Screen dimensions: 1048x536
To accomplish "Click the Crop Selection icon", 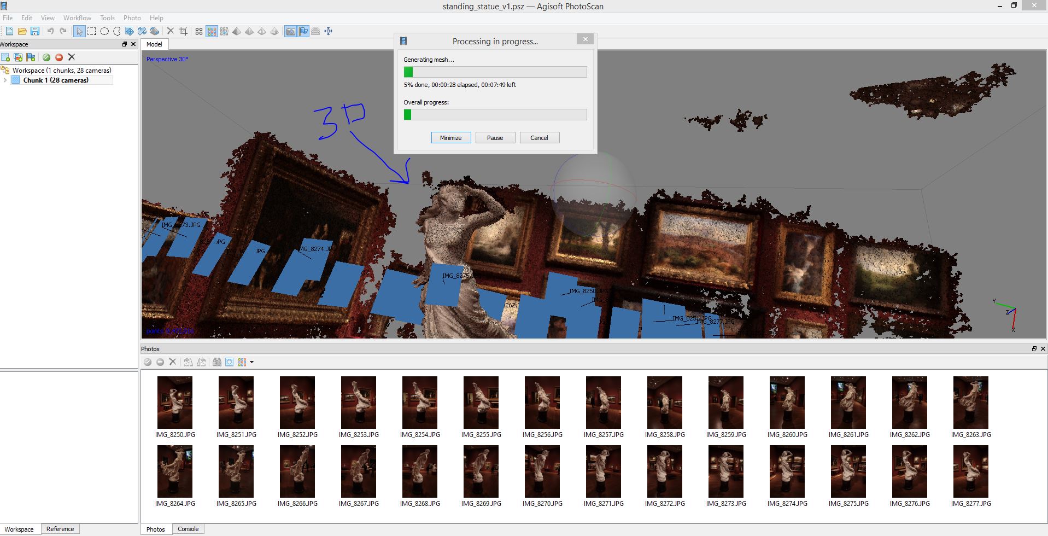I will [x=183, y=31].
